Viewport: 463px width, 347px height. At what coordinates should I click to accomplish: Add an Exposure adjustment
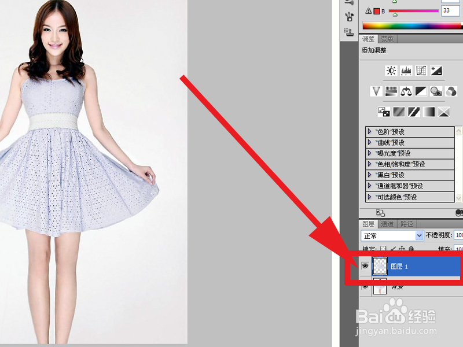436,71
